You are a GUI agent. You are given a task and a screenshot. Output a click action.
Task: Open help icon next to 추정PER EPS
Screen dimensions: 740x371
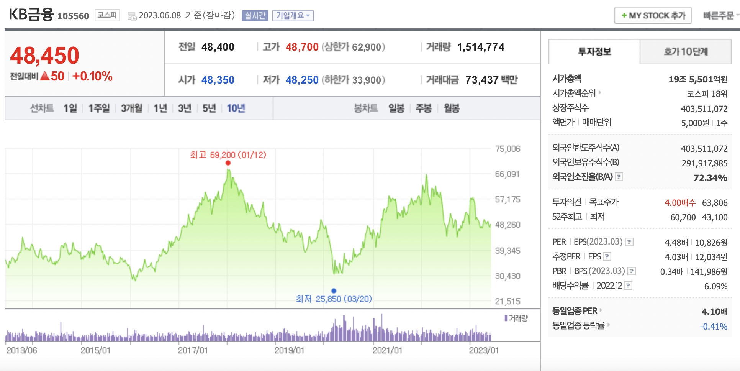pos(607,256)
